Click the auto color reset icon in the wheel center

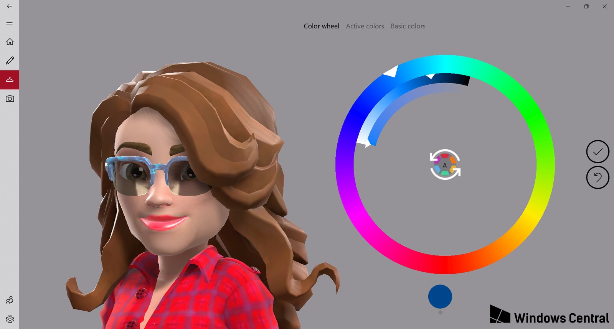(445, 165)
